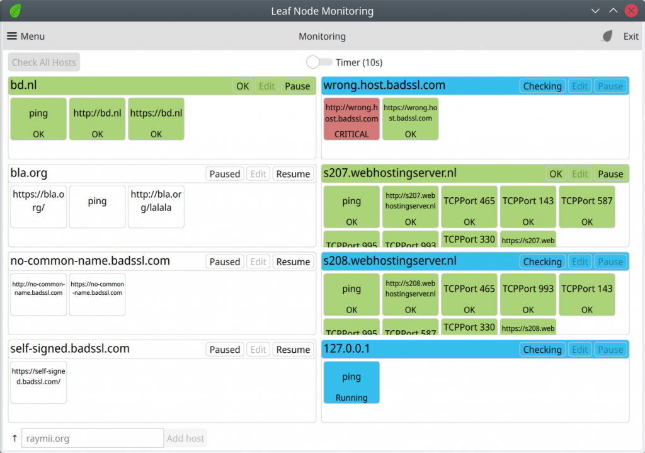Select the http://s208.webhostingserver.nl check tile
The height and width of the screenshot is (453, 645).
(410, 295)
